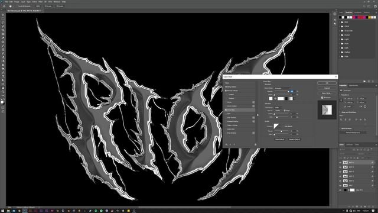Screen dimensions: 378x213
Task: Click the trash icon in Layer Style effects list
Action: 255,144
